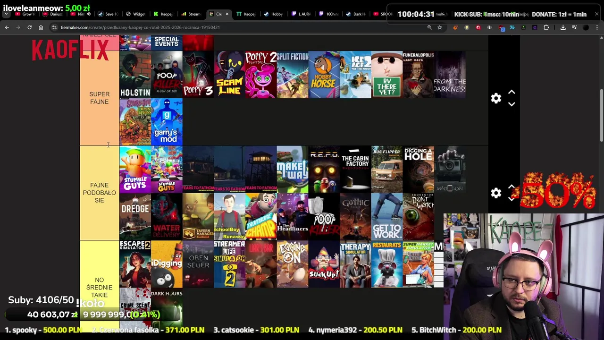Move SUPER FAJNE tier up with arrow
The image size is (604, 340).
click(512, 93)
